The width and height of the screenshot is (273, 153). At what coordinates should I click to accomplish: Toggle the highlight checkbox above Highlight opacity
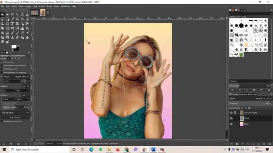[x=2, y=103]
